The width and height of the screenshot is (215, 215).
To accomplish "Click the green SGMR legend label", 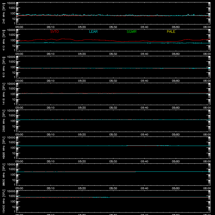I will coord(131,31).
